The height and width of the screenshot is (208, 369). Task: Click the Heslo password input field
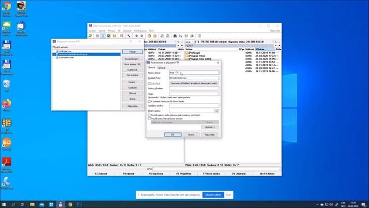coord(194,94)
